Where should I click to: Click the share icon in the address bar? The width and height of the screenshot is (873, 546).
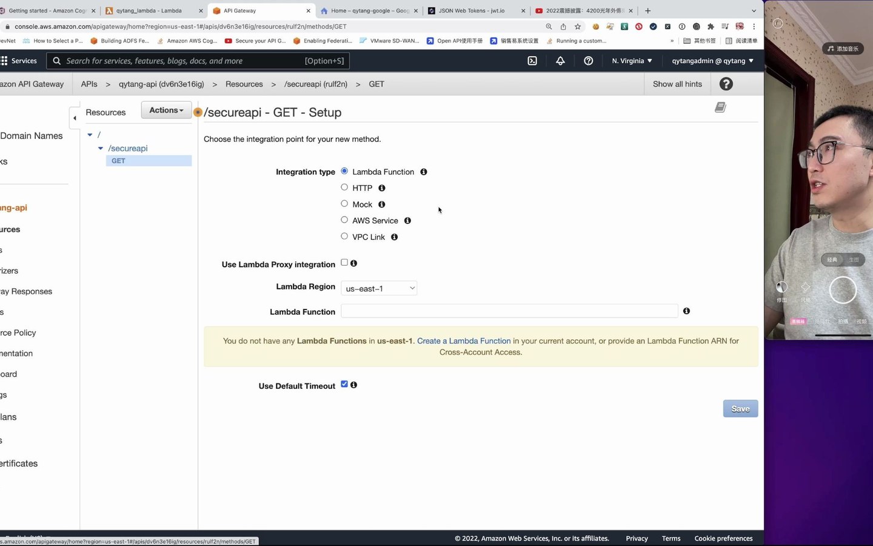(x=563, y=27)
